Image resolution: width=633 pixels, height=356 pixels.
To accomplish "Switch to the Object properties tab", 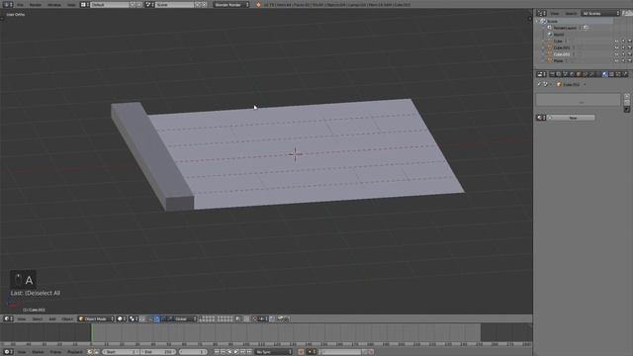I will coord(579,74).
